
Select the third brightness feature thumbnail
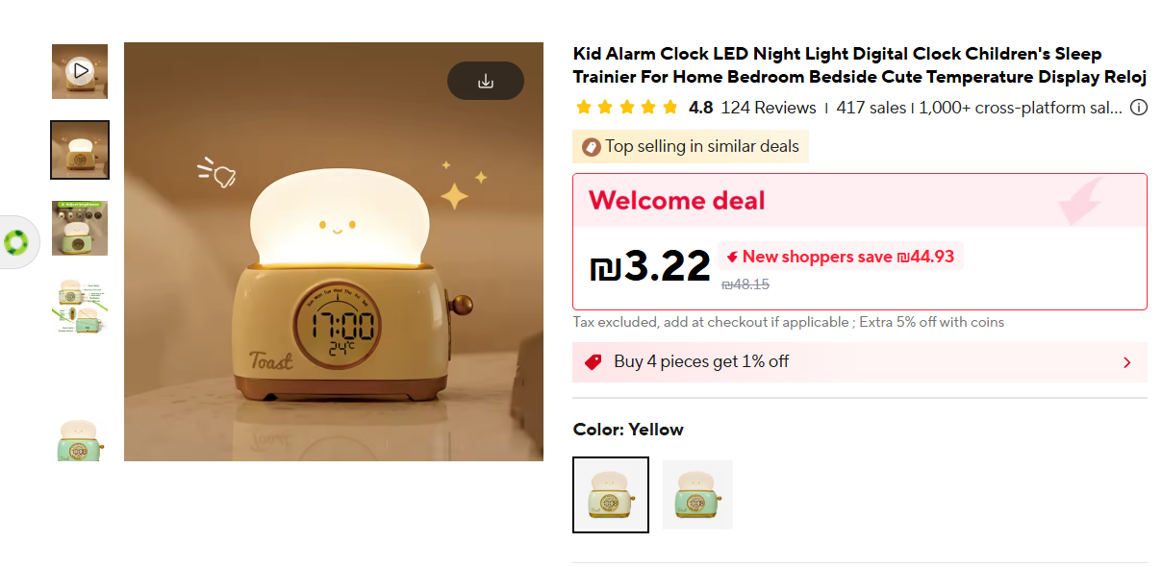click(x=80, y=228)
